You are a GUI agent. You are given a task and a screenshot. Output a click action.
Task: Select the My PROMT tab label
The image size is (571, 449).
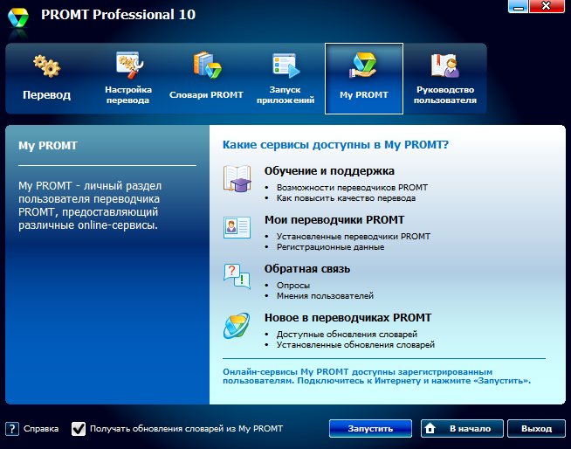click(x=364, y=94)
